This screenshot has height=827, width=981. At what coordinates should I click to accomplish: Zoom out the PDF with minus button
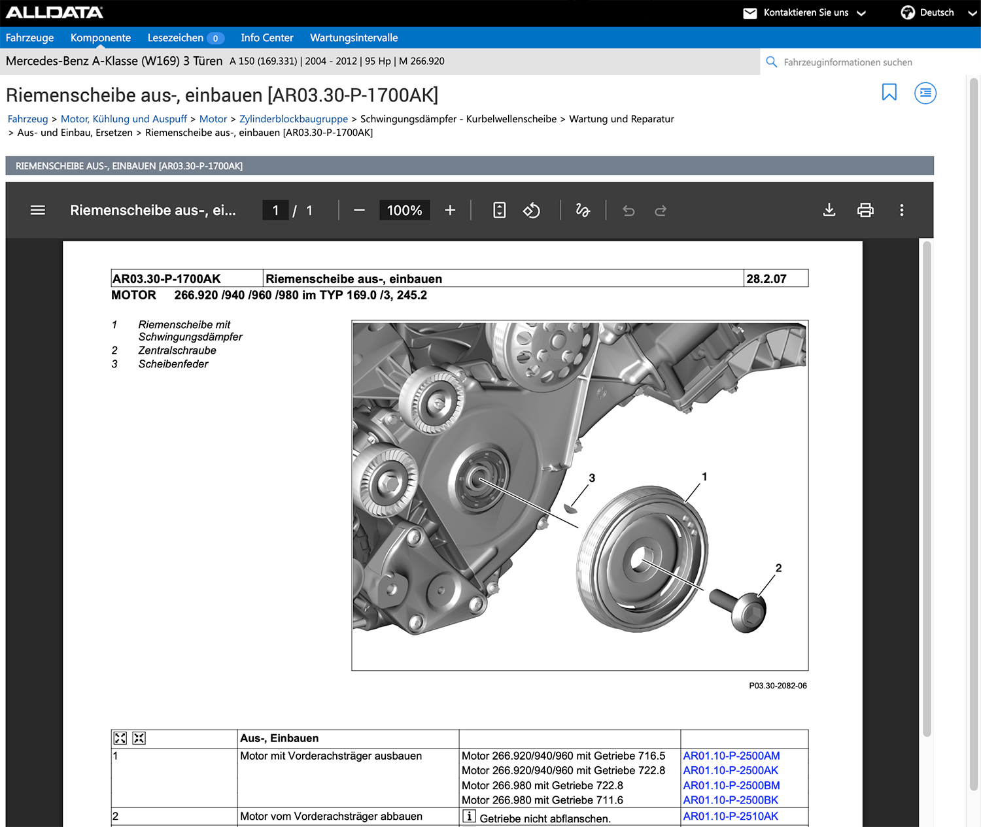coord(359,211)
